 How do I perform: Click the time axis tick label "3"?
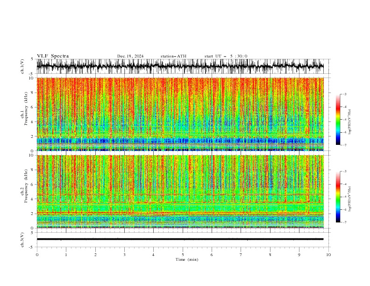click(x=124, y=255)
